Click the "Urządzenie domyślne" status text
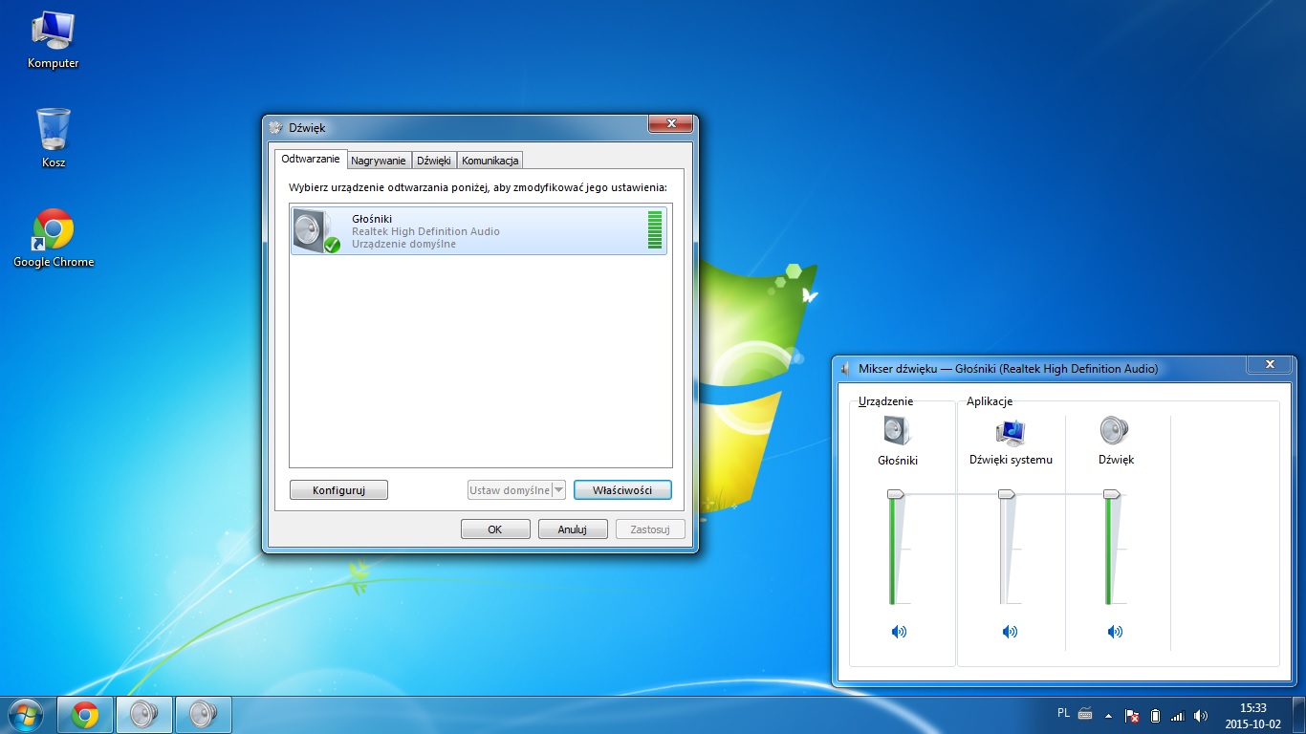Screen dimensions: 1306x734 click(x=403, y=244)
